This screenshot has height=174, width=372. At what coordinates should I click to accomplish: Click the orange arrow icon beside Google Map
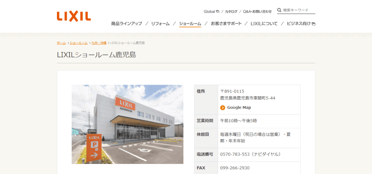[223, 108]
